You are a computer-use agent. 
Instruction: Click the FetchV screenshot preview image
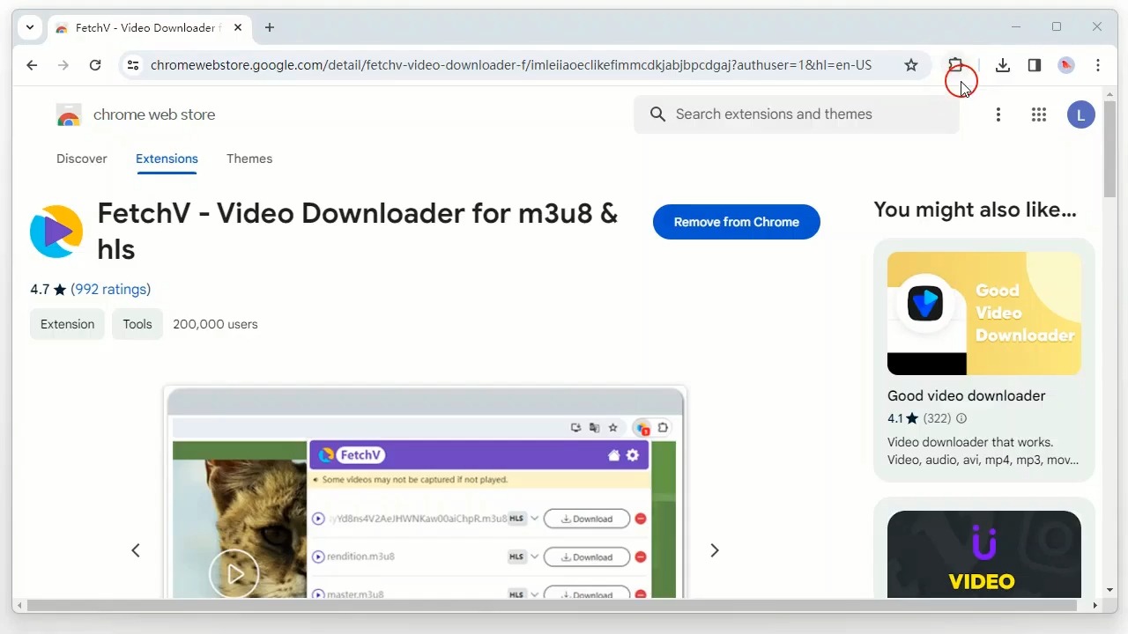(x=425, y=493)
